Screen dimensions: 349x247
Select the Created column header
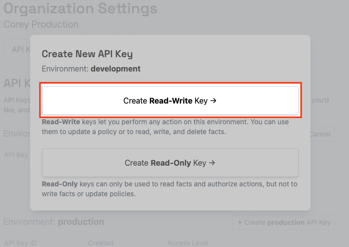coord(101,243)
